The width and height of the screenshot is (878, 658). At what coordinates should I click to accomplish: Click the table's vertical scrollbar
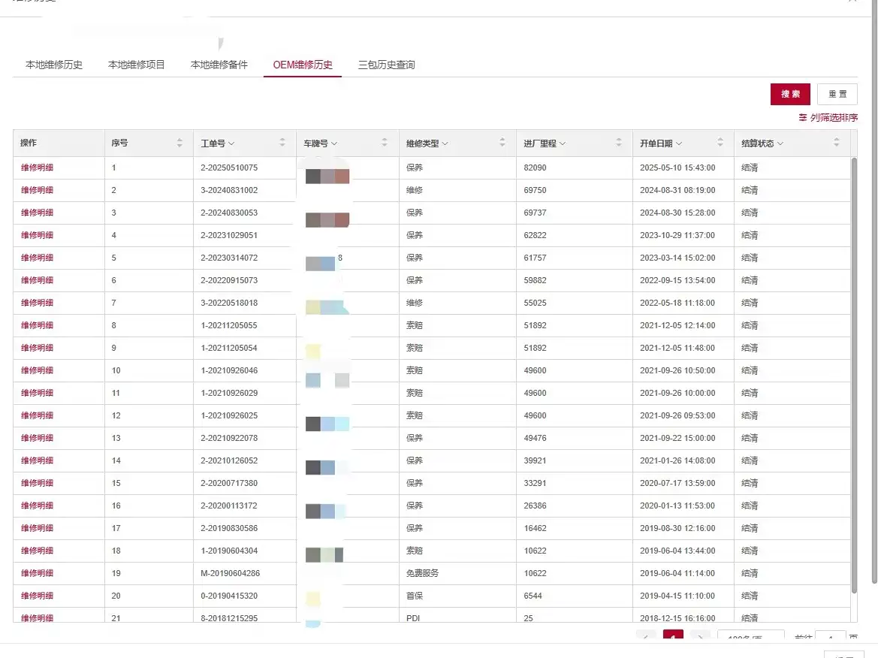click(854, 376)
